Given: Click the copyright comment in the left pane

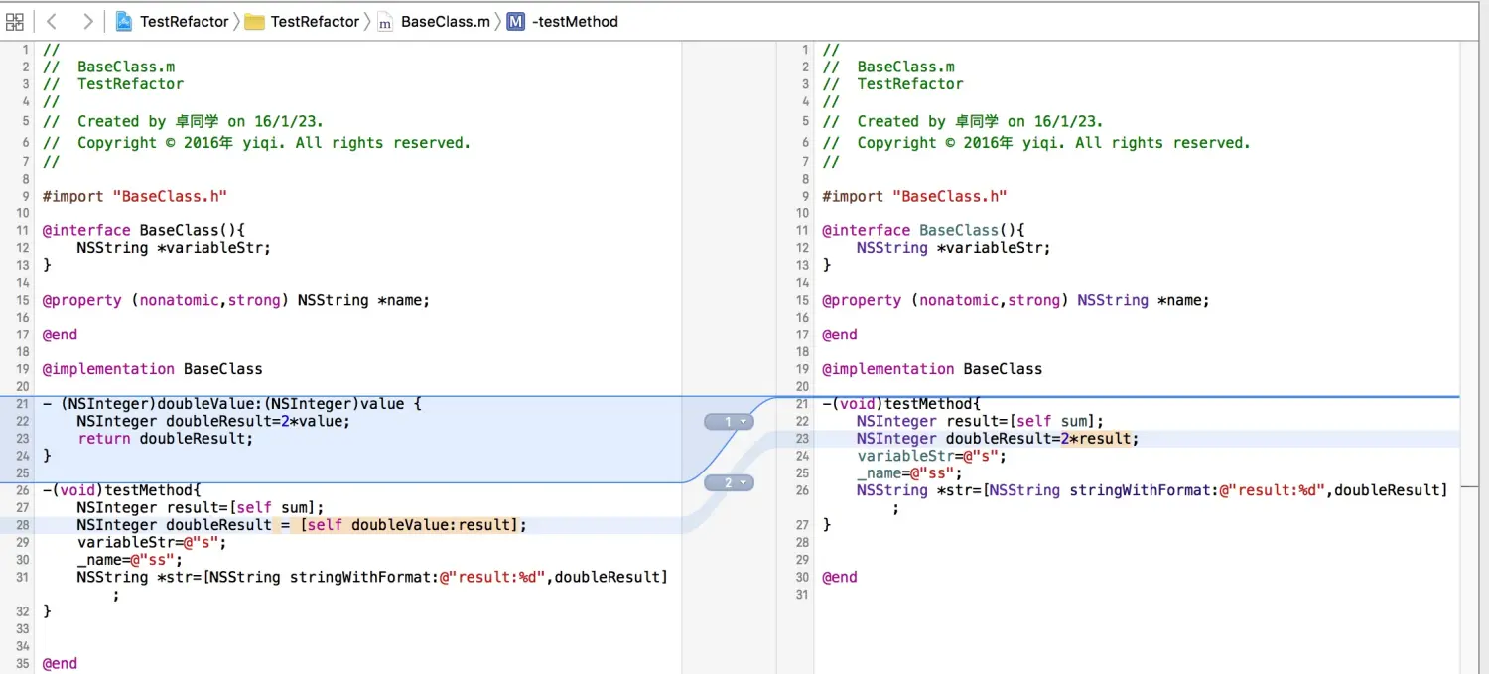Looking at the screenshot, I should coord(257,142).
